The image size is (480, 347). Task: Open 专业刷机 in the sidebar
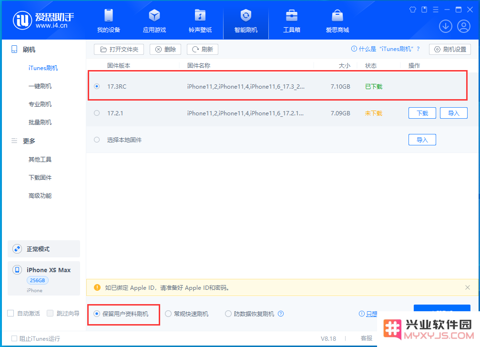tap(40, 104)
